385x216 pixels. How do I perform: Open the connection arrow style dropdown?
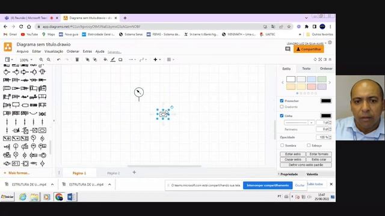pyautogui.click(x=132, y=59)
